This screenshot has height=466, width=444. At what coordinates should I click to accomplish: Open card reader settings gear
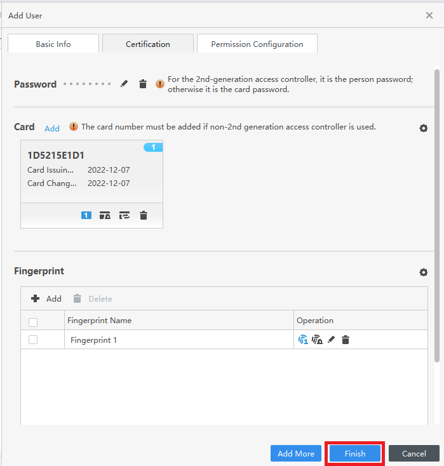point(424,128)
